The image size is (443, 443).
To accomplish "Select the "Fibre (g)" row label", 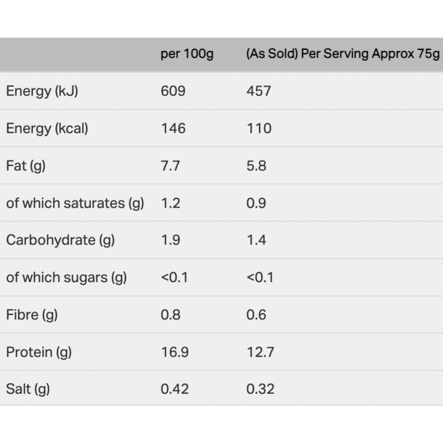I will coord(32,315).
